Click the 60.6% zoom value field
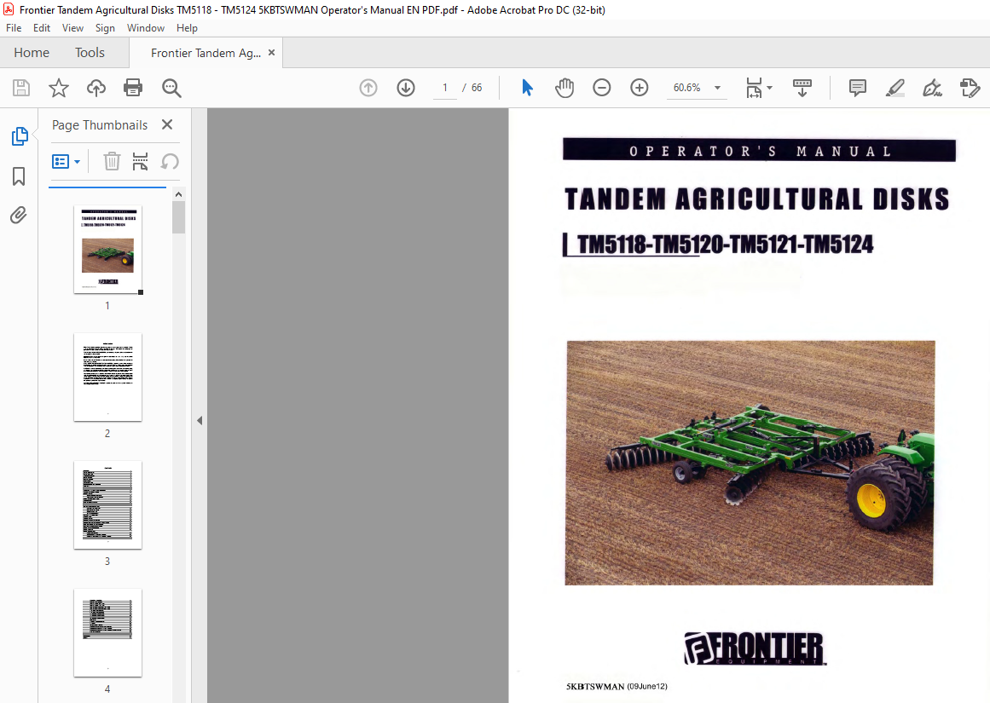Image resolution: width=990 pixels, height=703 pixels. coord(687,88)
